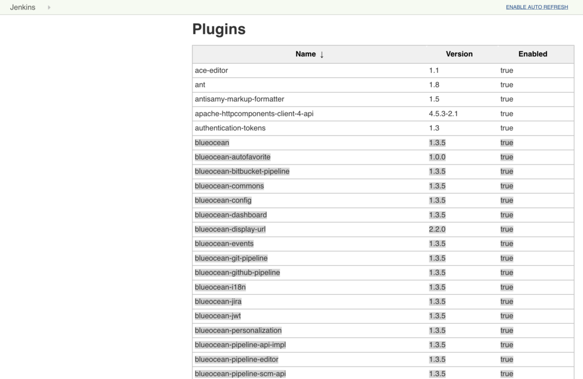Screen dimensions: 583x379
Task: Select the ace-editor plugin name
Action: coord(211,70)
